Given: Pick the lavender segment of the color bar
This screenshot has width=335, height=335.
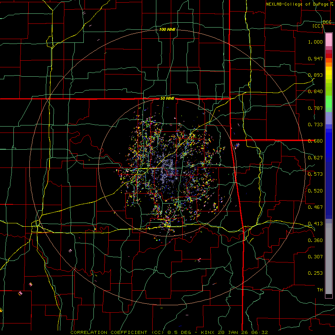Looking at the screenshot, I should point(329,118).
